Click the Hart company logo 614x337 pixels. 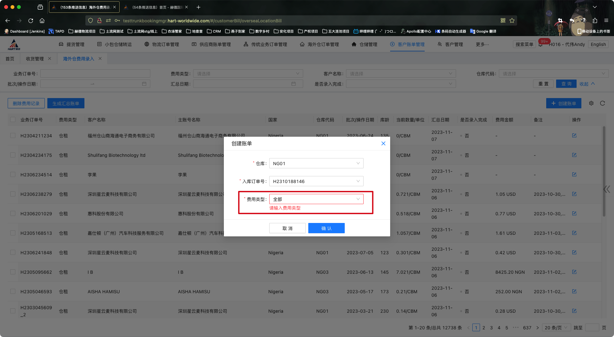click(x=14, y=45)
